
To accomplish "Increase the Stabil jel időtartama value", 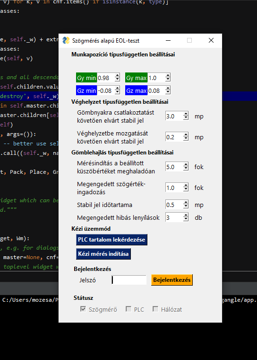I will click(186, 203).
